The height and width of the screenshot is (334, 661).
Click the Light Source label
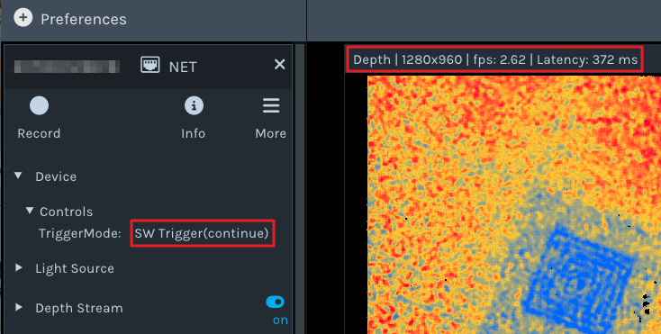pos(75,268)
